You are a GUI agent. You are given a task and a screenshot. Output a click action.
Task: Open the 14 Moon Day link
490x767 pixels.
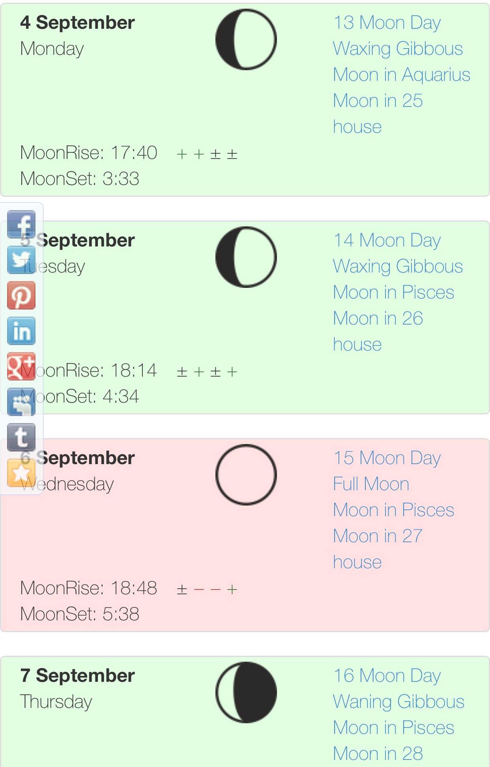tap(387, 241)
